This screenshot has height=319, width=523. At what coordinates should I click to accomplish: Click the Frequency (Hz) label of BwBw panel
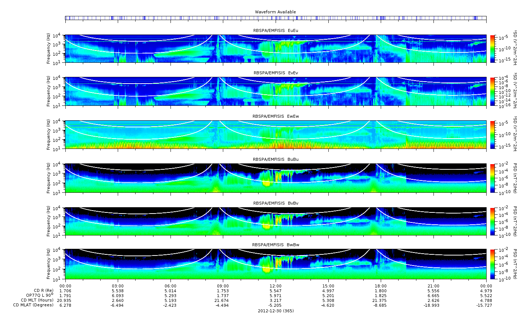[49, 264]
